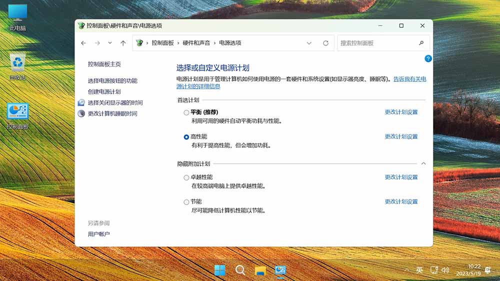Open File Explorer from taskbar
500x281 pixels.
(x=260, y=271)
